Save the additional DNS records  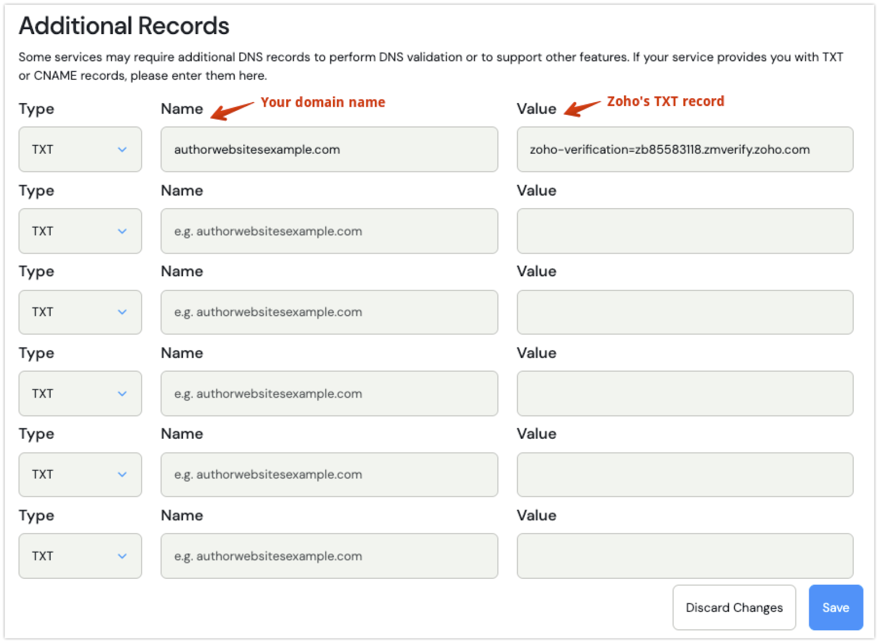click(x=836, y=607)
